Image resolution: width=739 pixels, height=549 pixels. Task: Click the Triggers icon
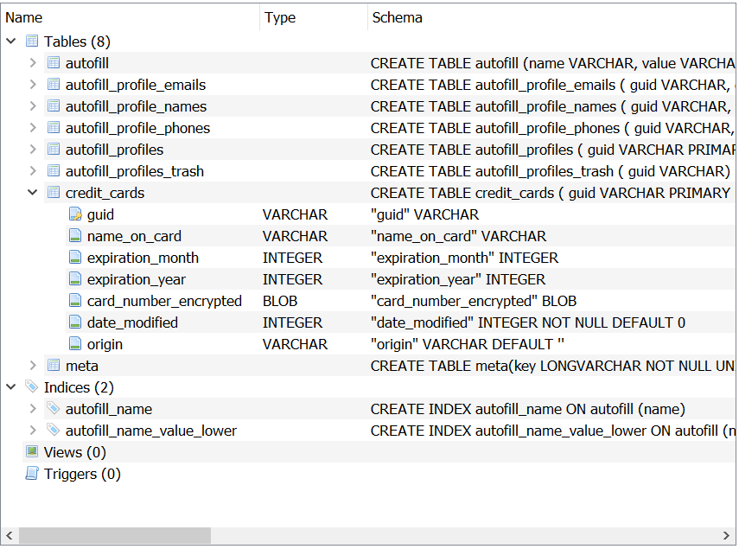pos(32,474)
